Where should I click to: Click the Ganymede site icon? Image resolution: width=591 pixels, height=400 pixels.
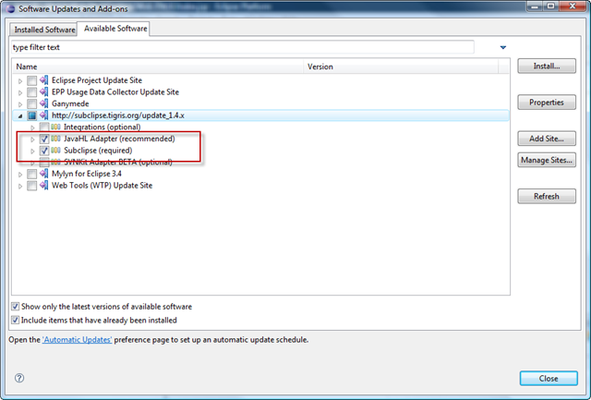click(x=44, y=103)
